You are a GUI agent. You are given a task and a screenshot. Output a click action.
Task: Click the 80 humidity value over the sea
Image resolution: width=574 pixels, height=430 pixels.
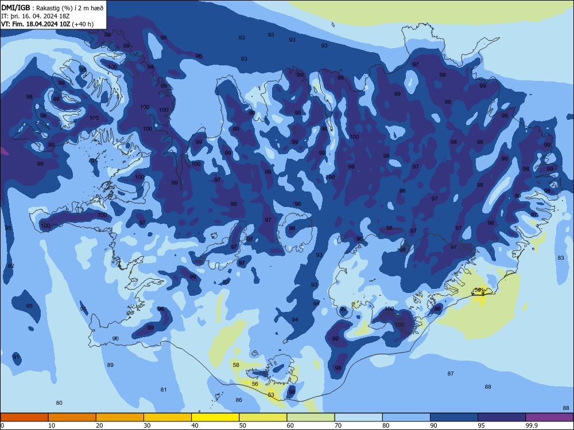pos(59,403)
